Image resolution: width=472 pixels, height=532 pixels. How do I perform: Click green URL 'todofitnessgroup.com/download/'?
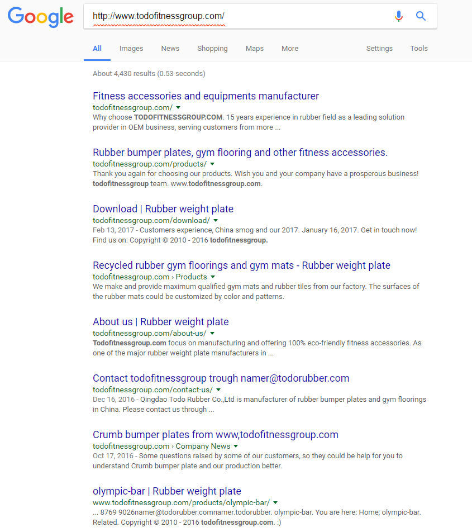pyautogui.click(x=151, y=221)
